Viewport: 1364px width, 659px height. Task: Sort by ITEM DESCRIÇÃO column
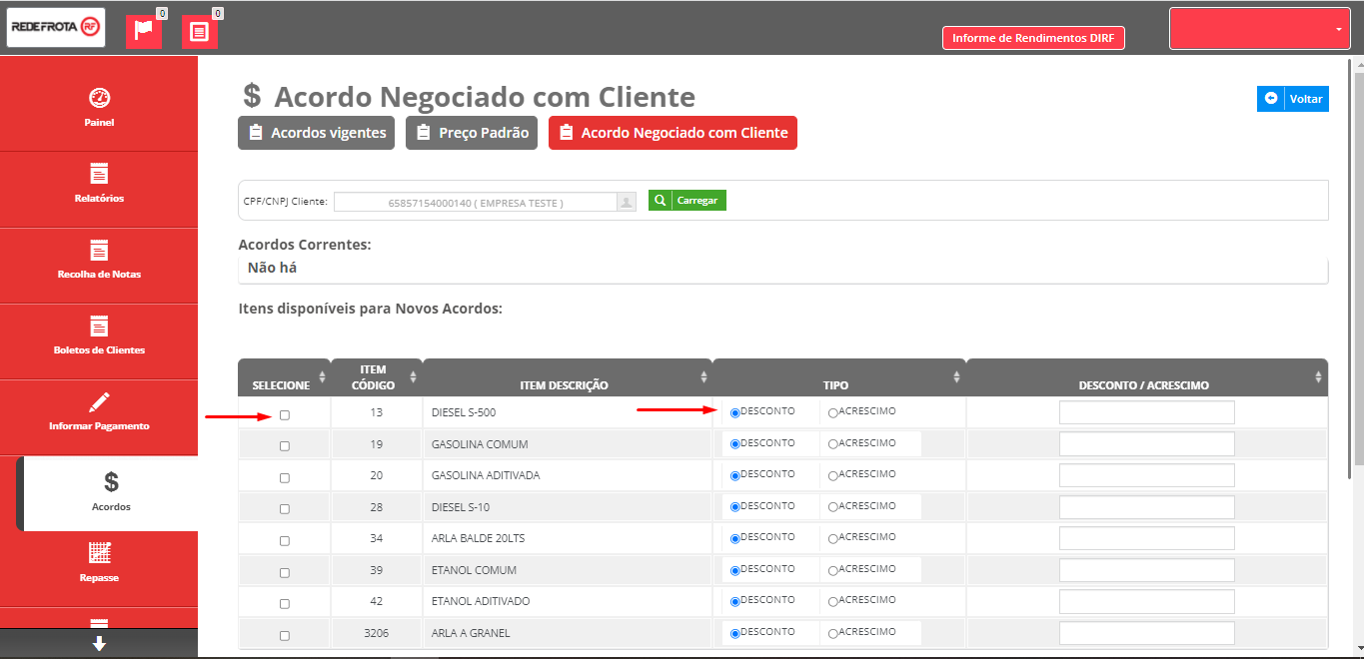pyautogui.click(x=567, y=377)
